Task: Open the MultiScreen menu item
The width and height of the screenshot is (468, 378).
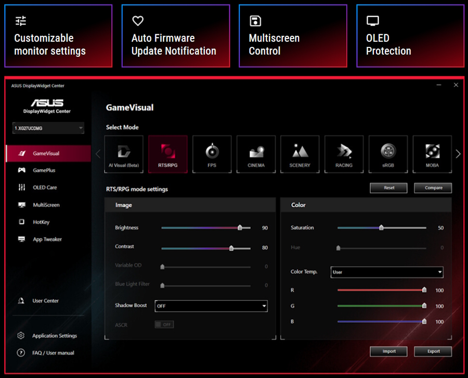Action: click(48, 205)
